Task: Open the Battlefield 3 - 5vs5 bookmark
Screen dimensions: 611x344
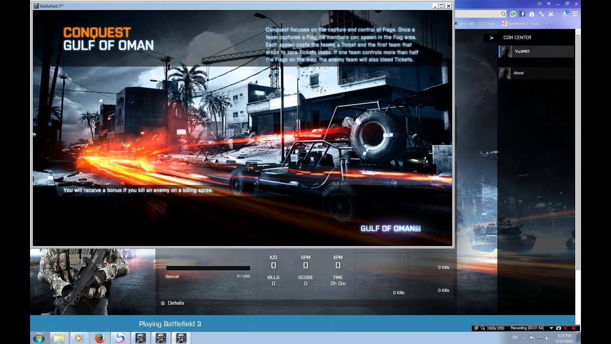Action: point(521,23)
